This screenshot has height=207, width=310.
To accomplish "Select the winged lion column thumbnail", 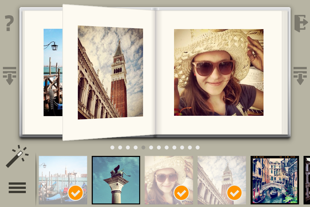I will pos(116,180).
